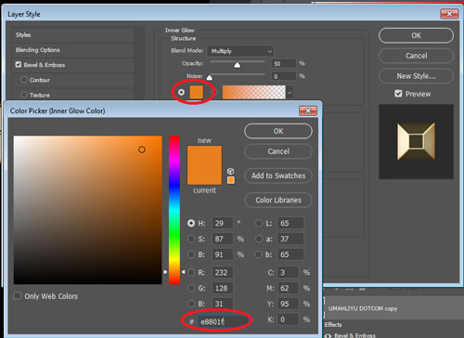Click the style preview thumbnail
This screenshot has width=464, height=338.
pyautogui.click(x=416, y=141)
